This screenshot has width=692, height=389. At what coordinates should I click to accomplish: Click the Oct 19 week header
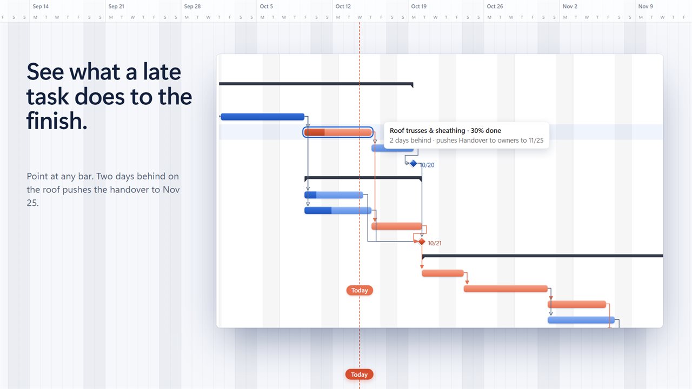tap(418, 6)
